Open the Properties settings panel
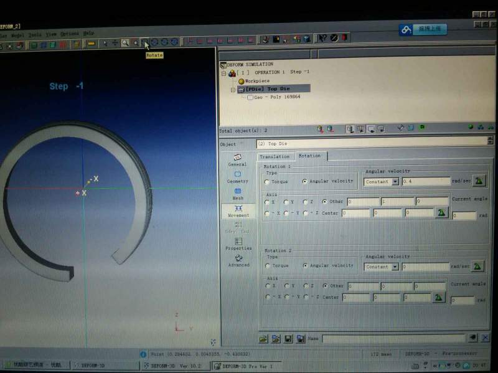The image size is (498, 373). point(238,243)
